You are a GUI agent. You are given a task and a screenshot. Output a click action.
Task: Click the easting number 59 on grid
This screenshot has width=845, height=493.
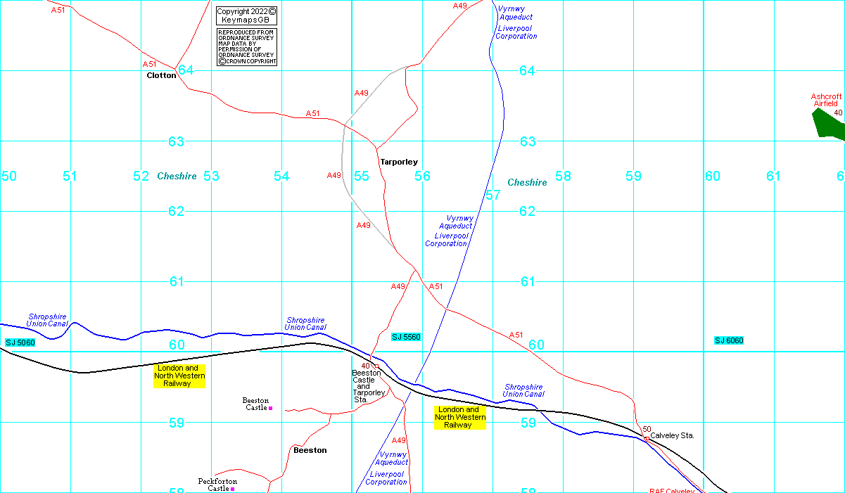(633, 176)
